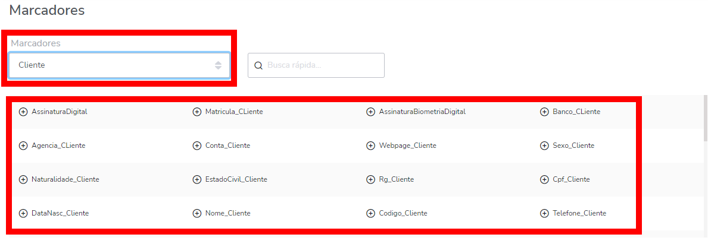Image resolution: width=708 pixels, height=250 pixels.
Task: Click the plus icon beside Agencia_CLiente
Action: [x=23, y=145]
